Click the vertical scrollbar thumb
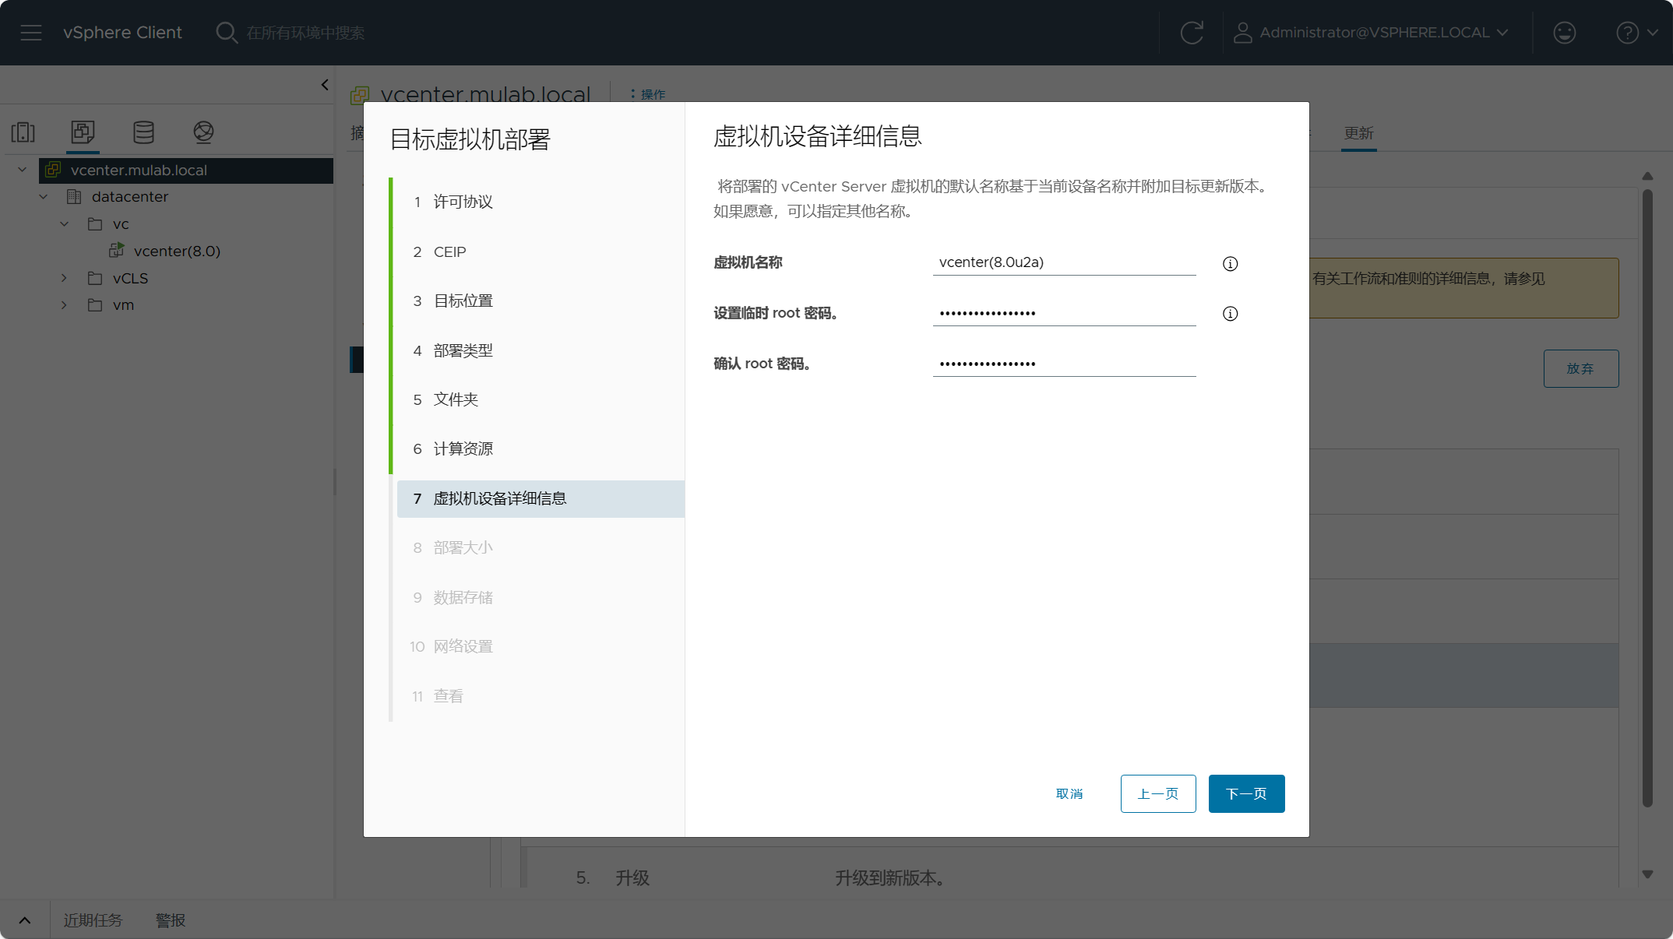 pos(1647,498)
